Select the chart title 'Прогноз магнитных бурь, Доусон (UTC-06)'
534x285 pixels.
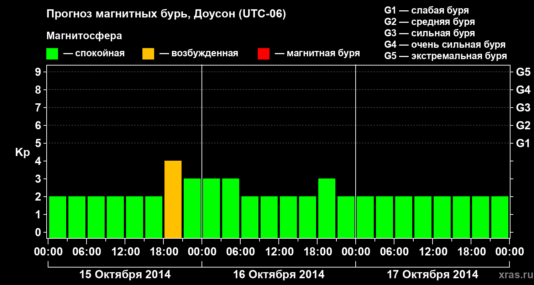(166, 15)
